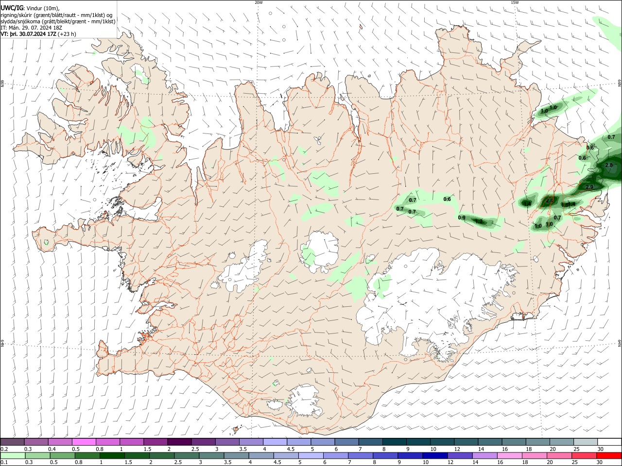Click the 'slydda/snjókoma' legend description line
The height and width of the screenshot is (466, 622).
(58, 21)
